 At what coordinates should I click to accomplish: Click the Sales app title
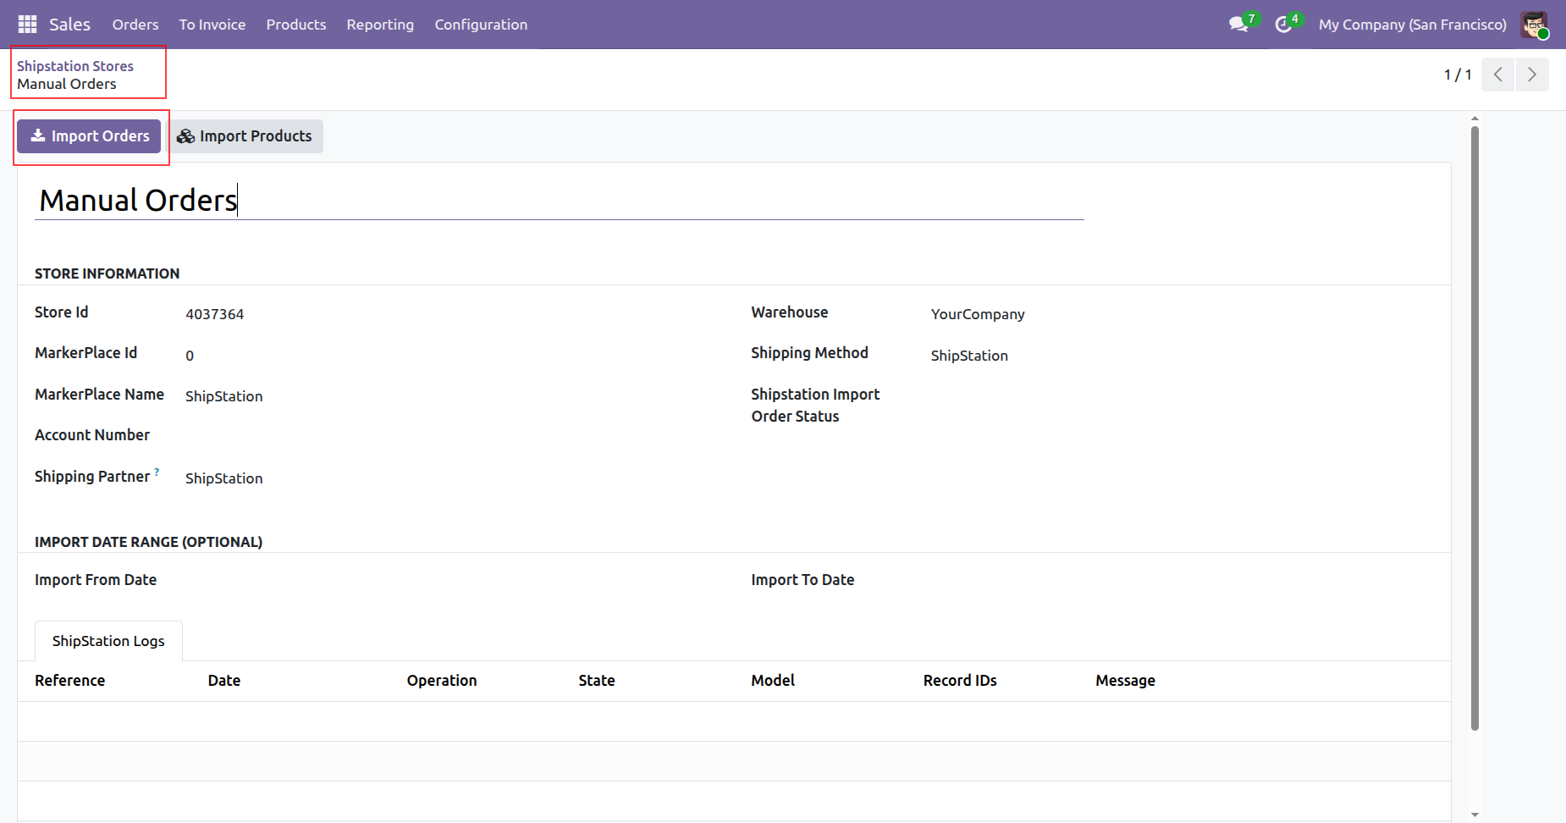pyautogui.click(x=69, y=25)
